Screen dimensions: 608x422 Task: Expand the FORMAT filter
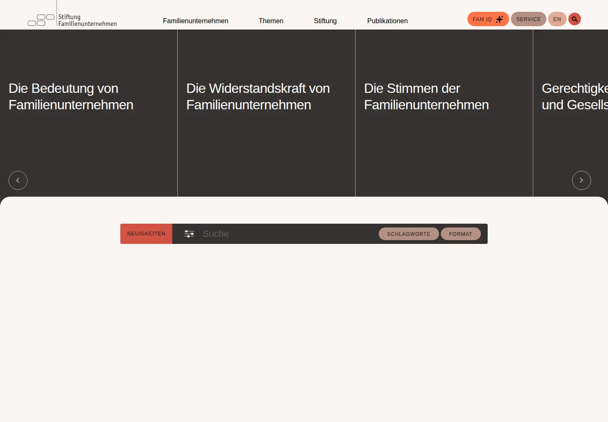coord(461,234)
